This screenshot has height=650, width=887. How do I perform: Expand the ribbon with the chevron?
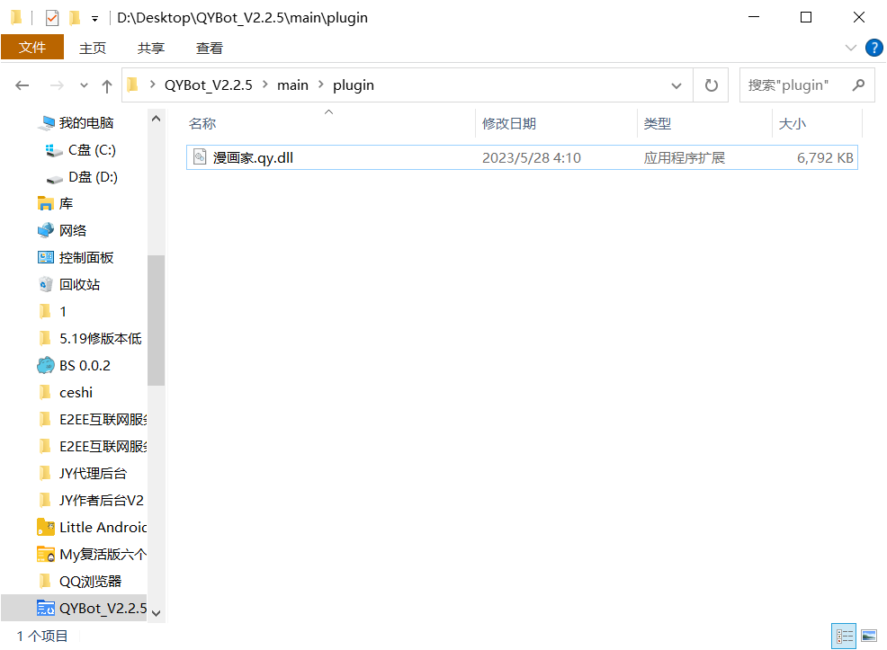[851, 48]
